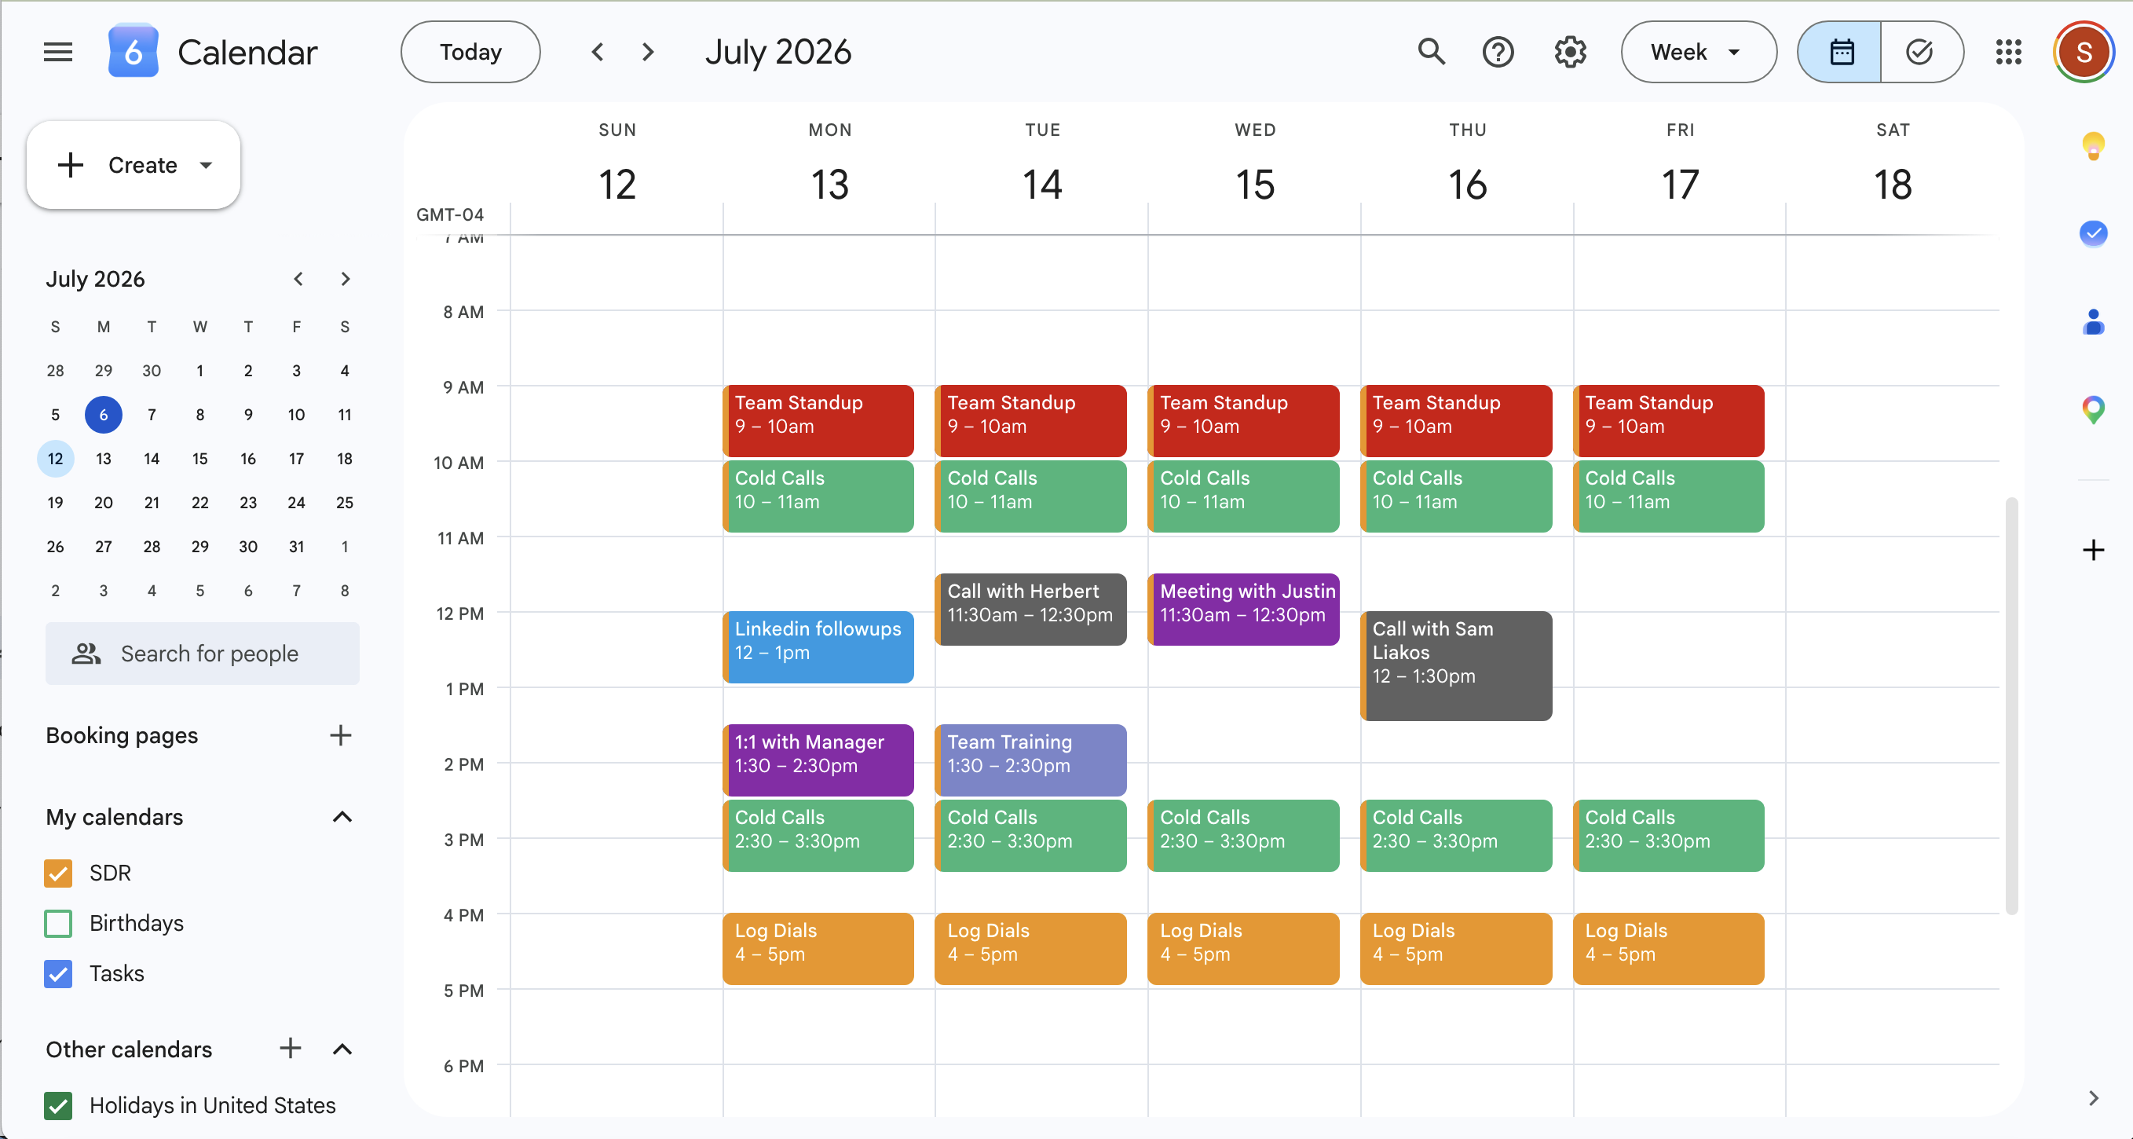Screen dimensions: 2133x1139
Task: Collapse the My calendars section
Action: 342,817
